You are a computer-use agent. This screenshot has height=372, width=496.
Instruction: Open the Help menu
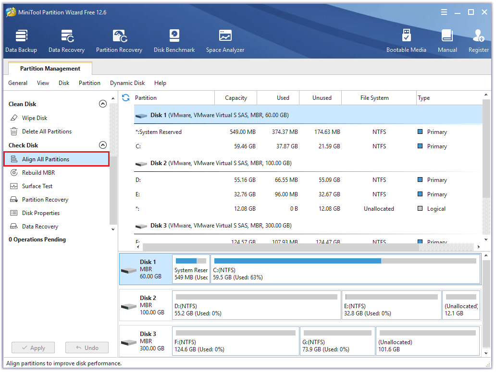[161, 83]
